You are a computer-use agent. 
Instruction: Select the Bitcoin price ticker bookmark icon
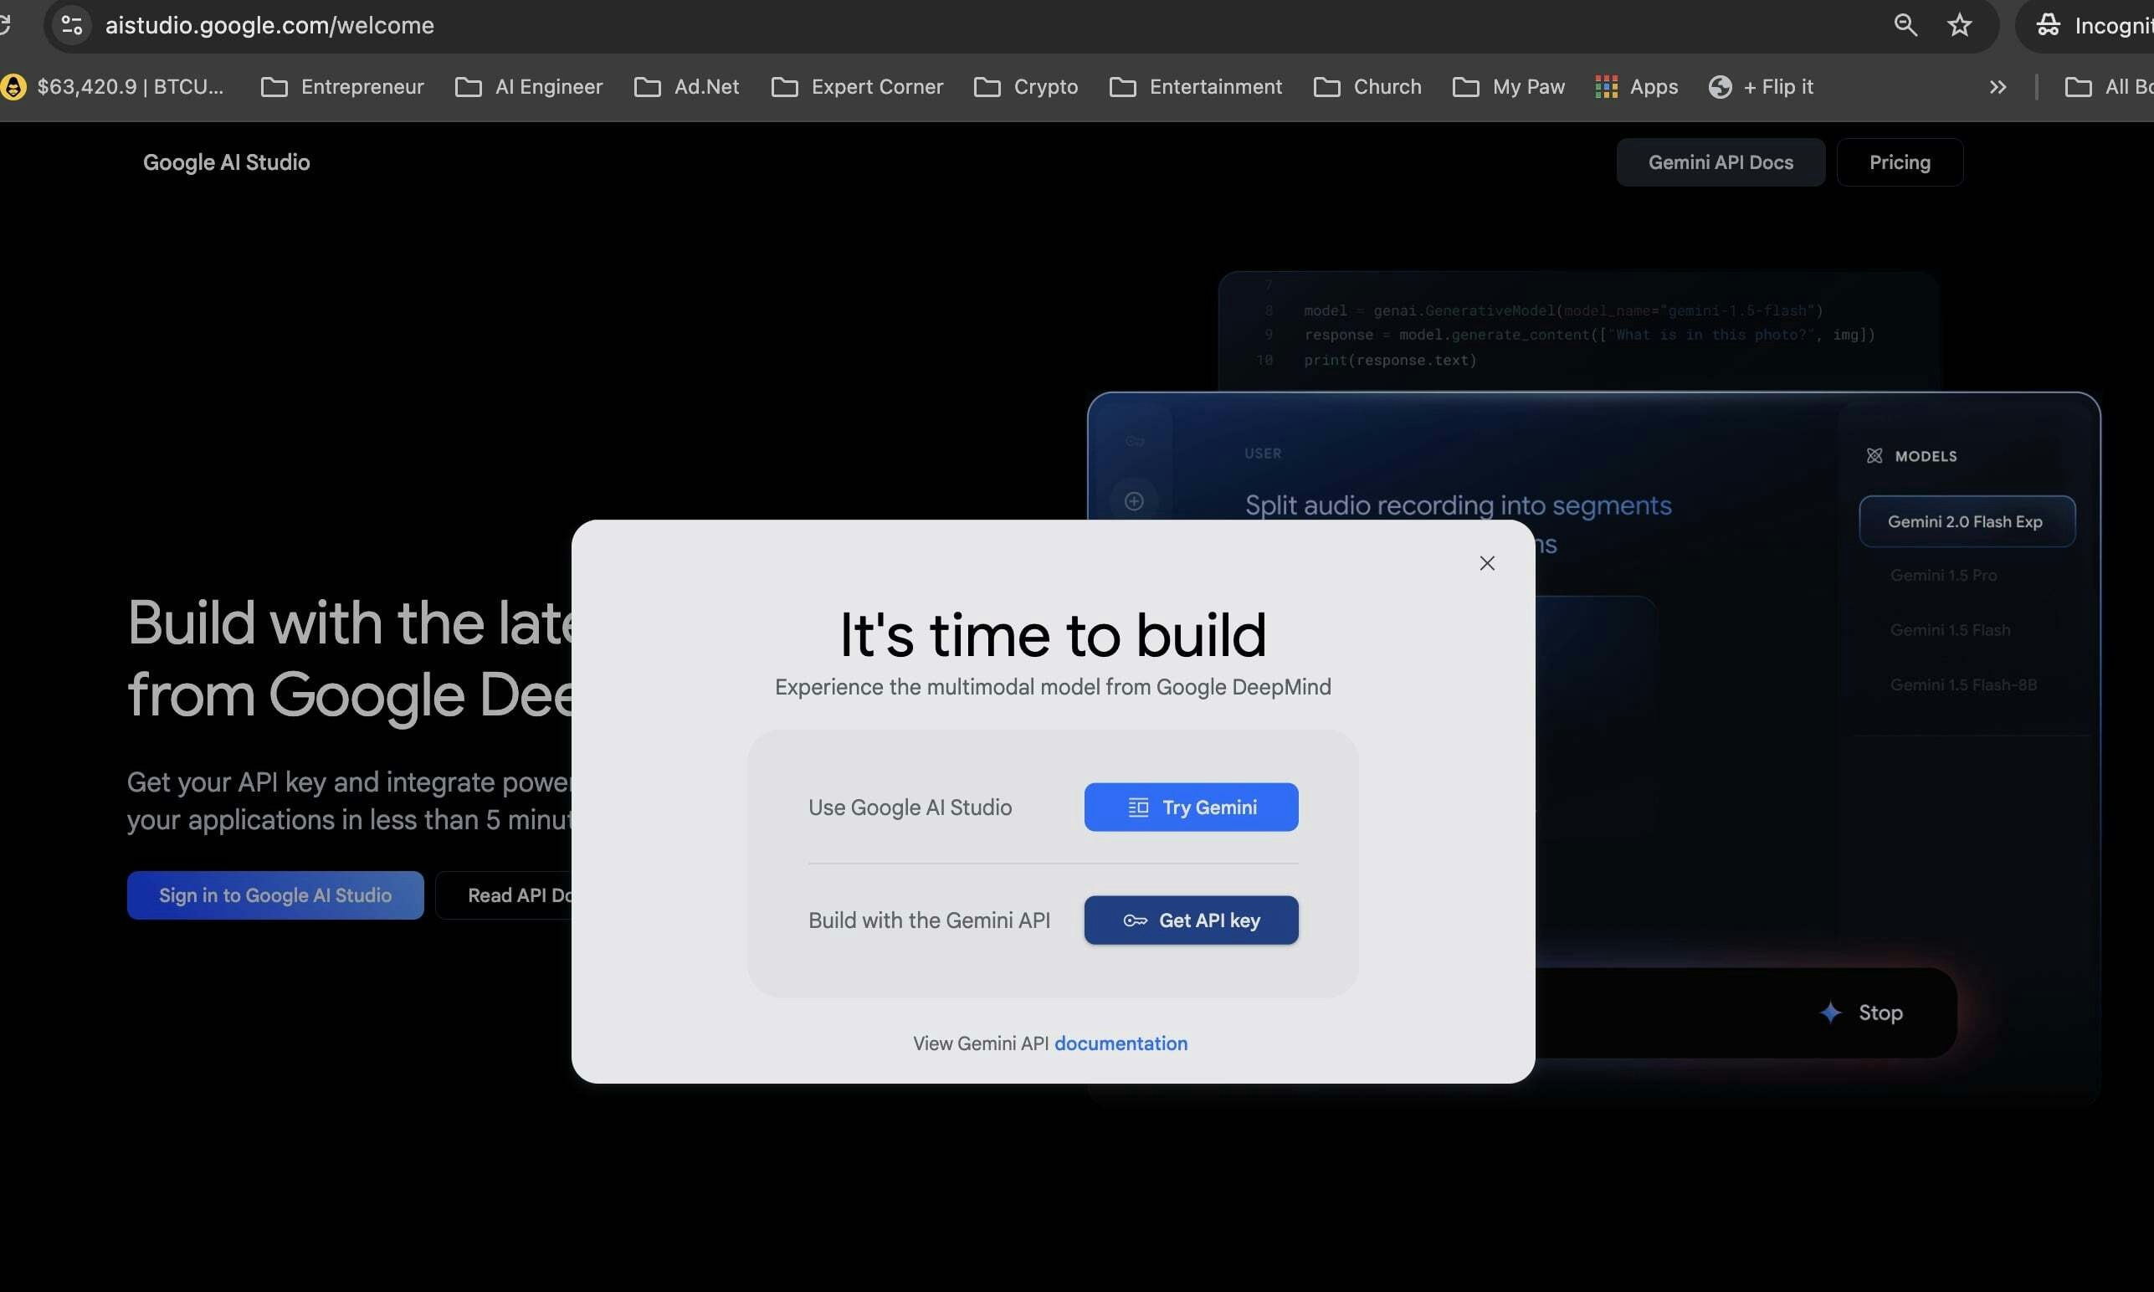(x=13, y=86)
